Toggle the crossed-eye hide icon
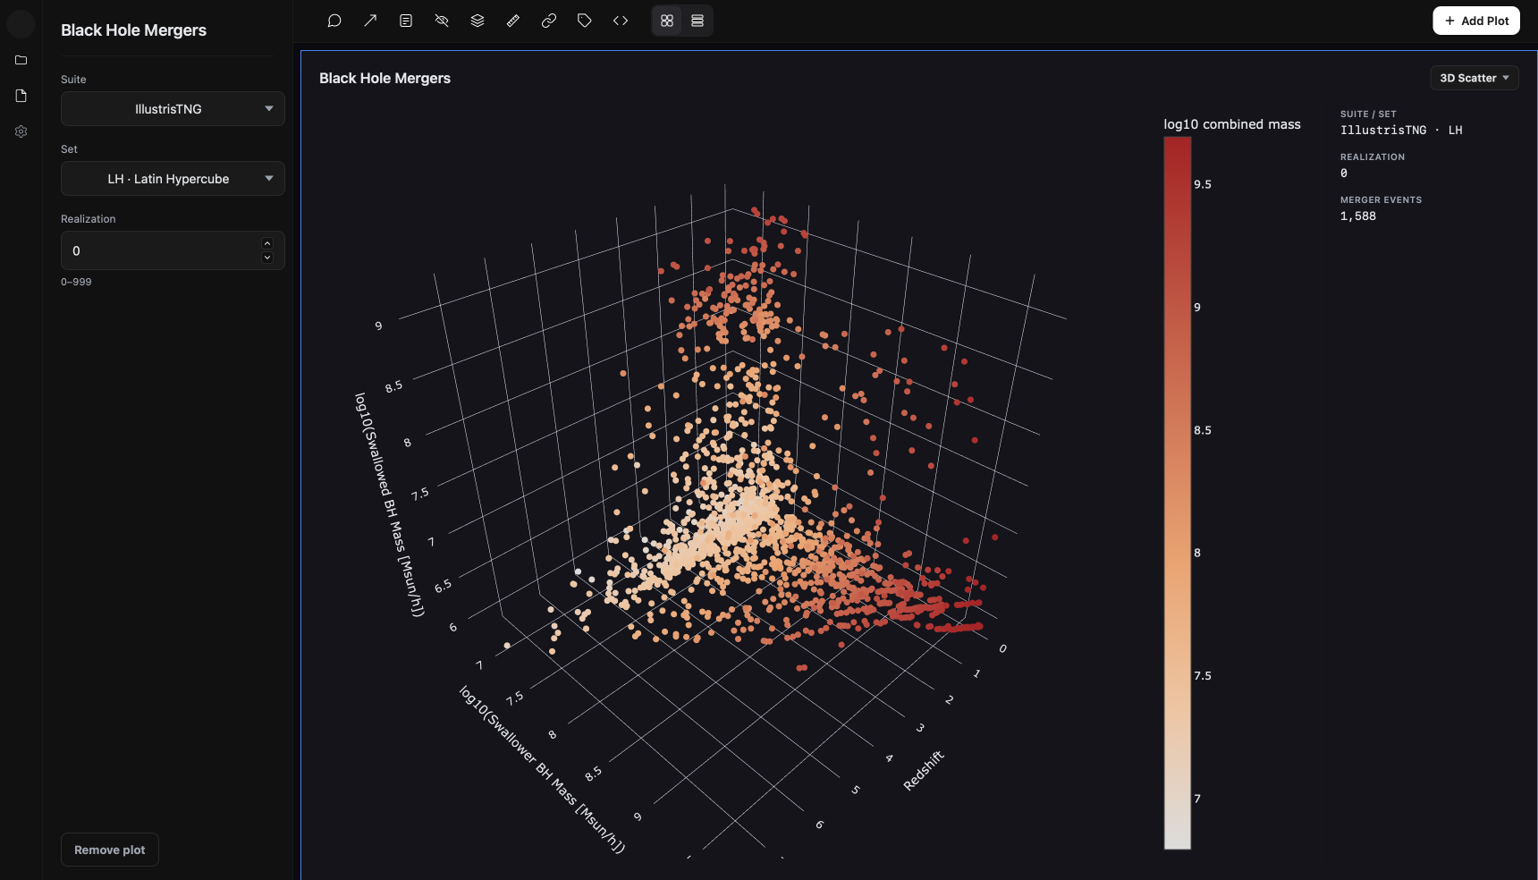 click(x=442, y=21)
